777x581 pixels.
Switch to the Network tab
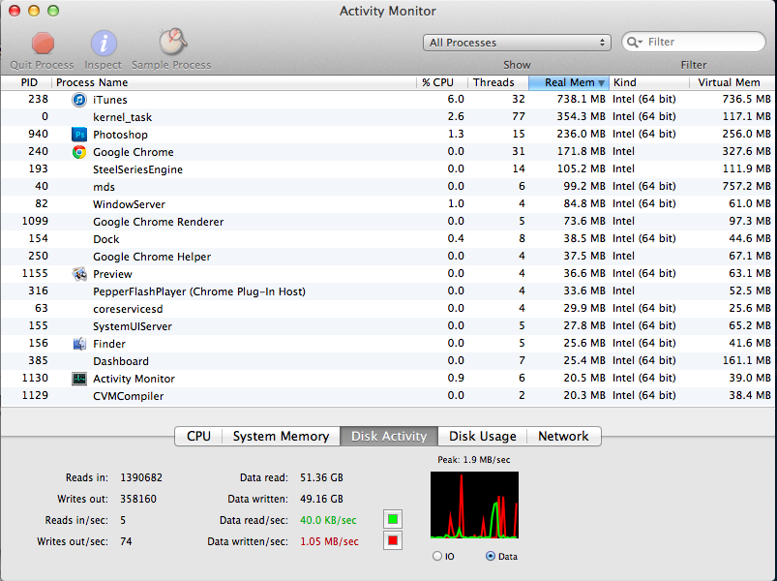point(563,437)
